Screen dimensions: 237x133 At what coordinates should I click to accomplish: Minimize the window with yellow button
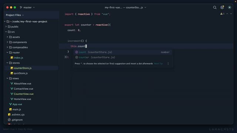11,7
